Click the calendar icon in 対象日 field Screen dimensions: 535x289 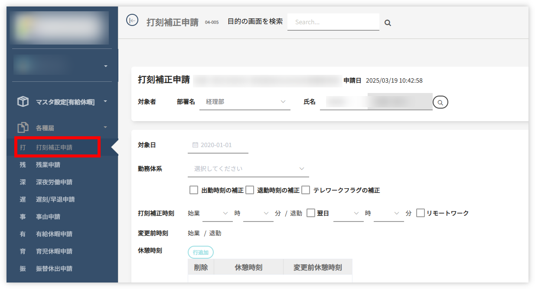(195, 145)
